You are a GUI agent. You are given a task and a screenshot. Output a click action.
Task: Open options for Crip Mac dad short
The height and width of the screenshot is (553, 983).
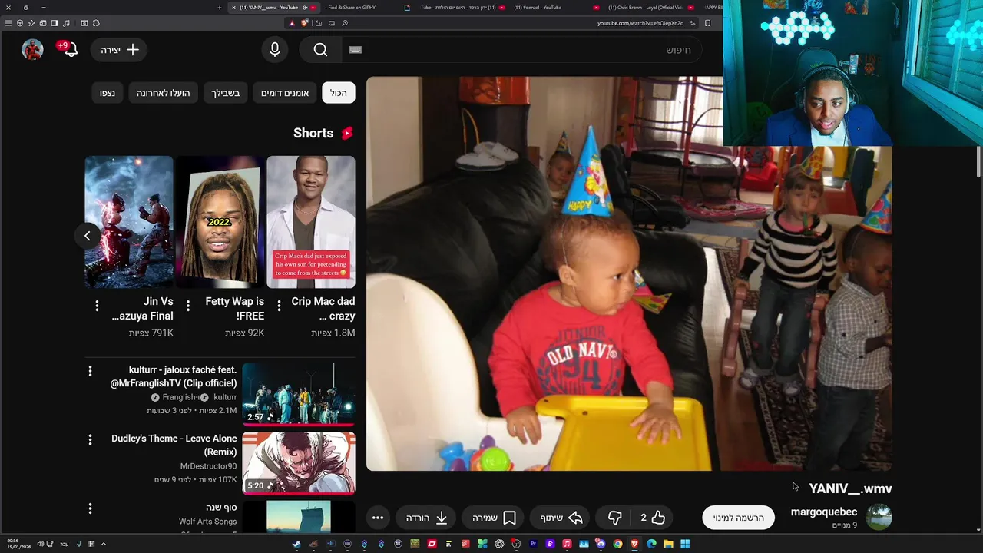279,306
